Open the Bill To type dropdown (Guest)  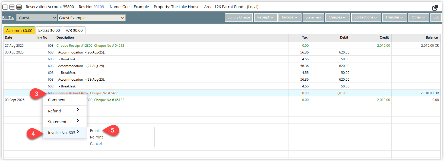point(36,18)
